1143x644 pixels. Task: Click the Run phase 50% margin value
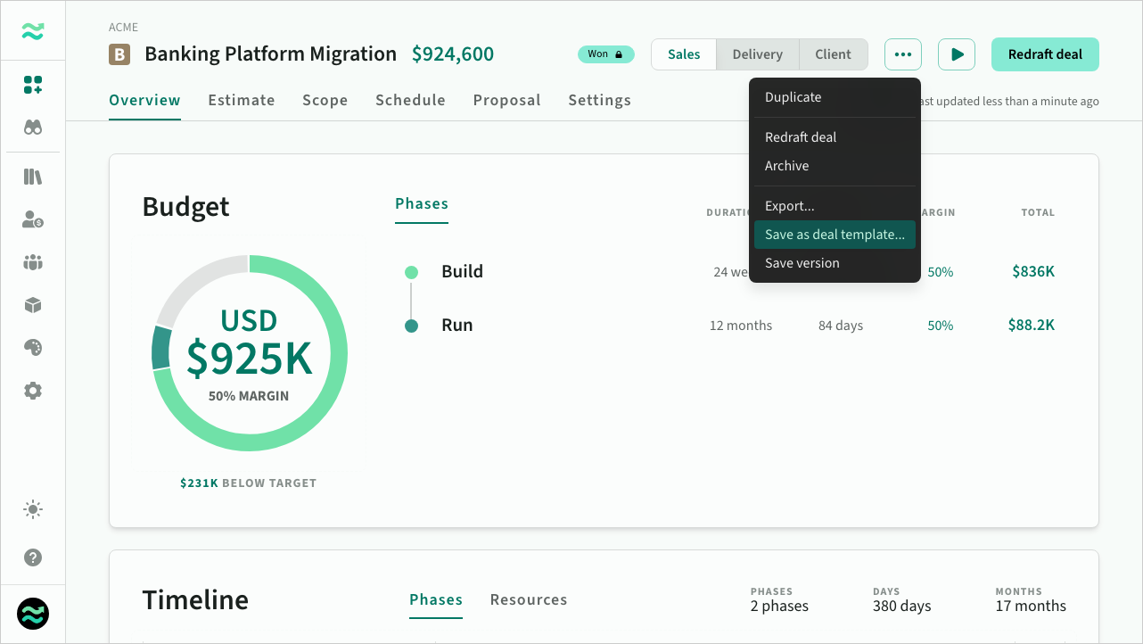point(941,326)
